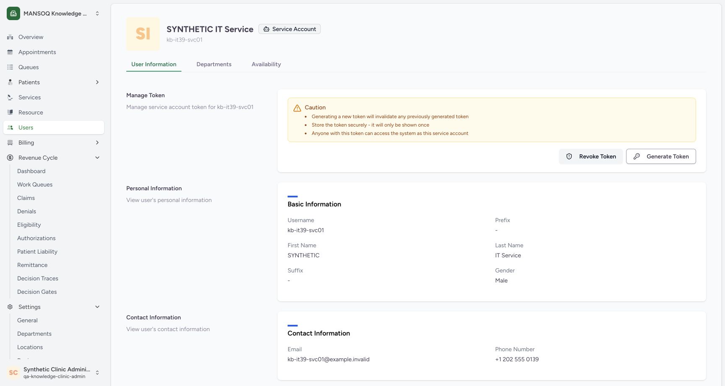Click the Generate Token button
725x386 pixels.
(661, 156)
